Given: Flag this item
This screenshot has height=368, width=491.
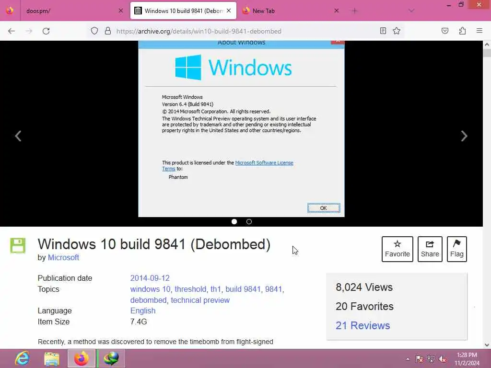Looking at the screenshot, I should 456,249.
